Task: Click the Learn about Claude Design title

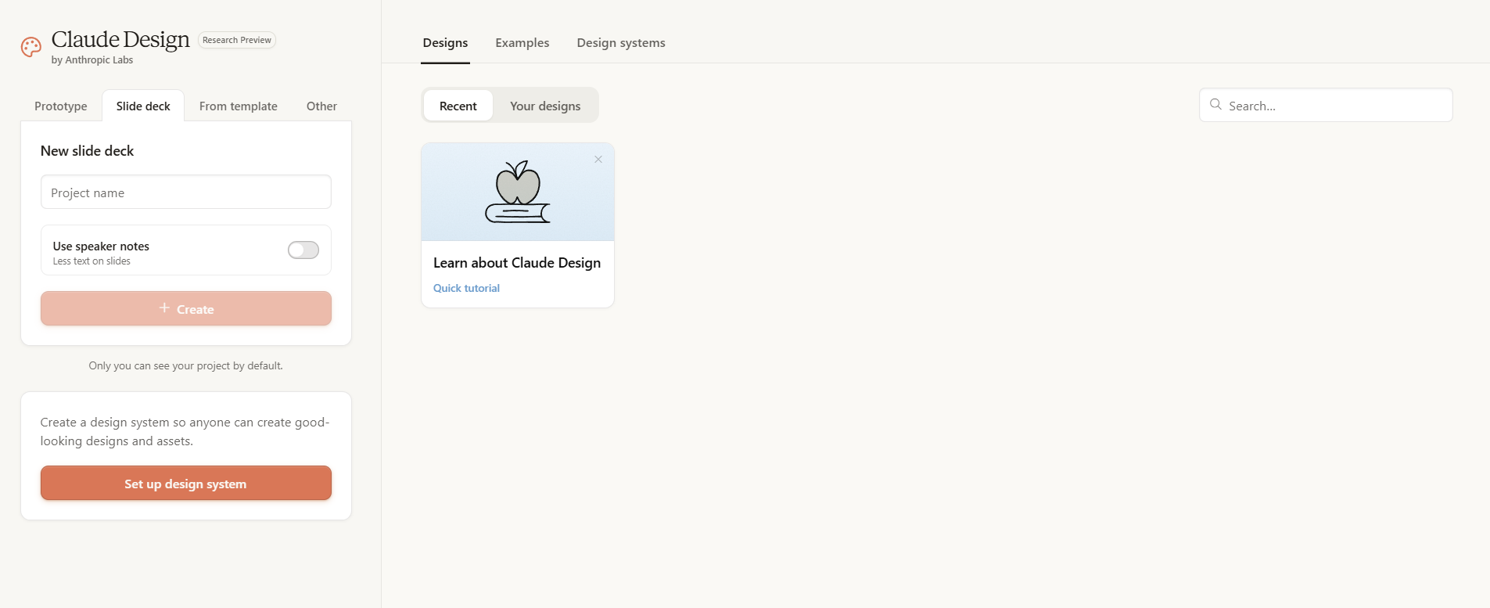Action: coord(517,263)
